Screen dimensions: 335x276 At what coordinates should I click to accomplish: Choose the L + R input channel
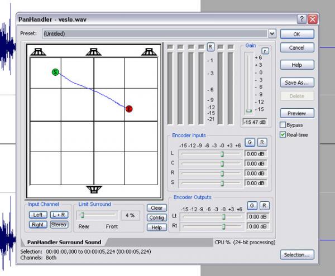pos(59,215)
